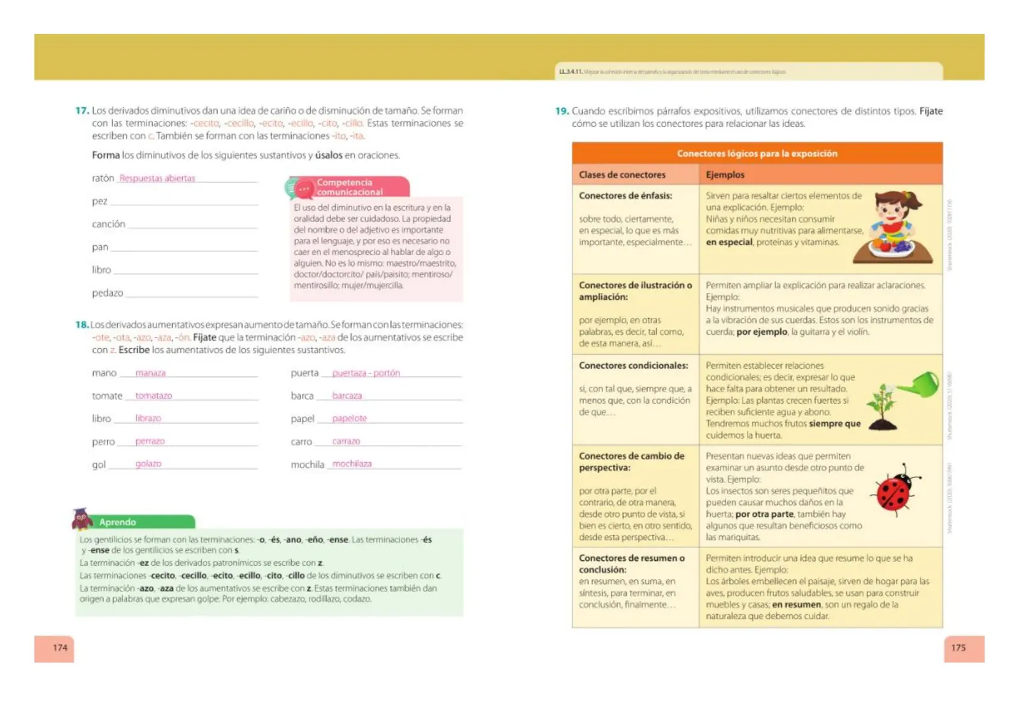Image resolution: width=1019 pixels, height=720 pixels.
Task: Click the exercise number 19
Action: click(x=562, y=111)
